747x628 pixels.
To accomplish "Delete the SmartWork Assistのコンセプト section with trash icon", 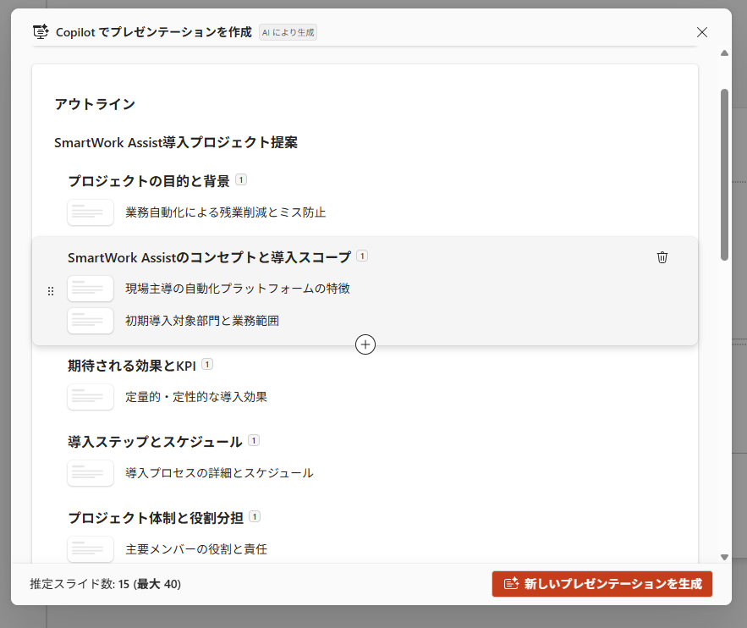I will [662, 257].
